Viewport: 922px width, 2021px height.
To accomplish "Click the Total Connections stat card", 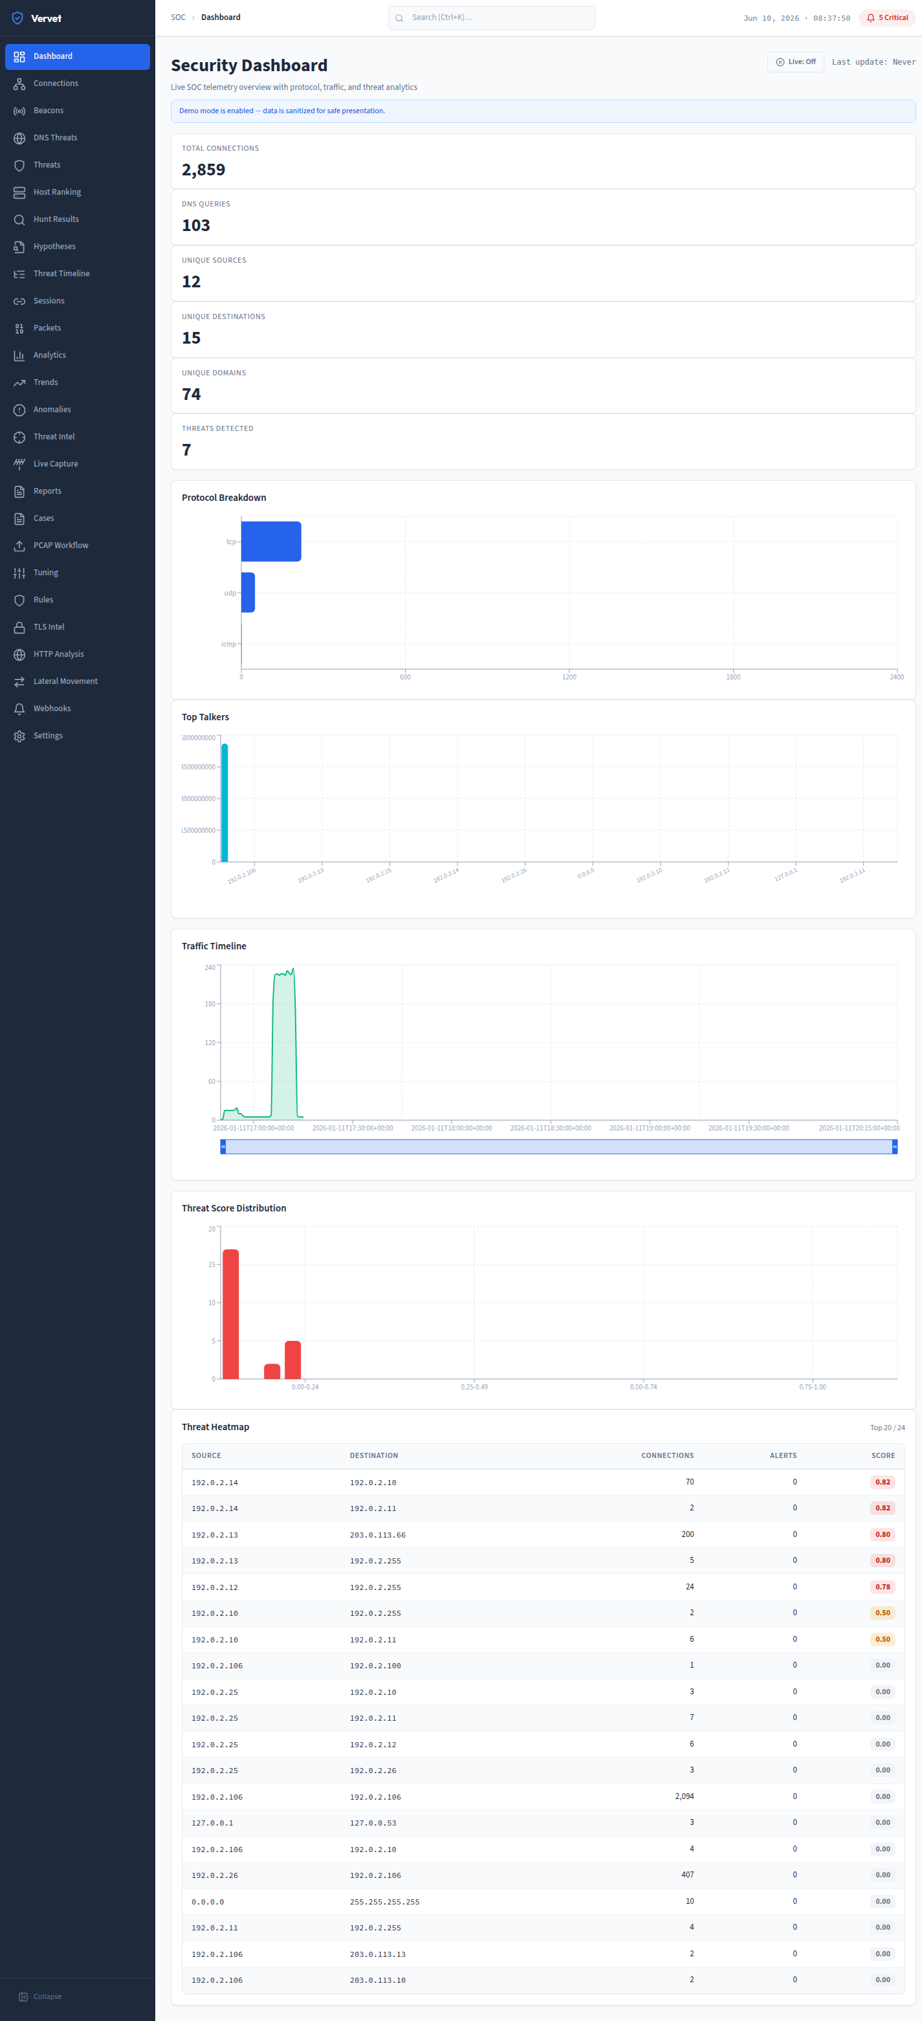I will pyautogui.click(x=543, y=161).
